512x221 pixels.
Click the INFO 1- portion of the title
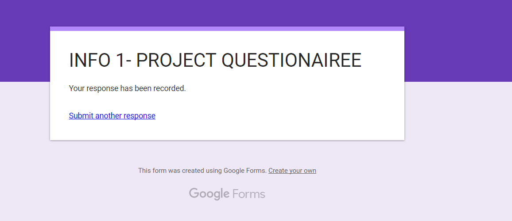[x=100, y=60]
